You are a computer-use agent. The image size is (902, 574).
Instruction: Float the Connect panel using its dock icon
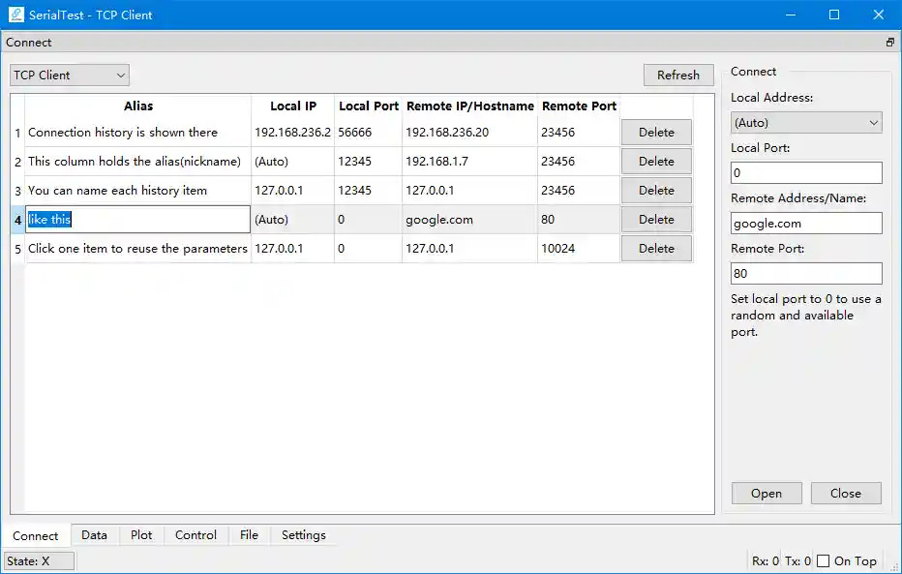[x=888, y=42]
